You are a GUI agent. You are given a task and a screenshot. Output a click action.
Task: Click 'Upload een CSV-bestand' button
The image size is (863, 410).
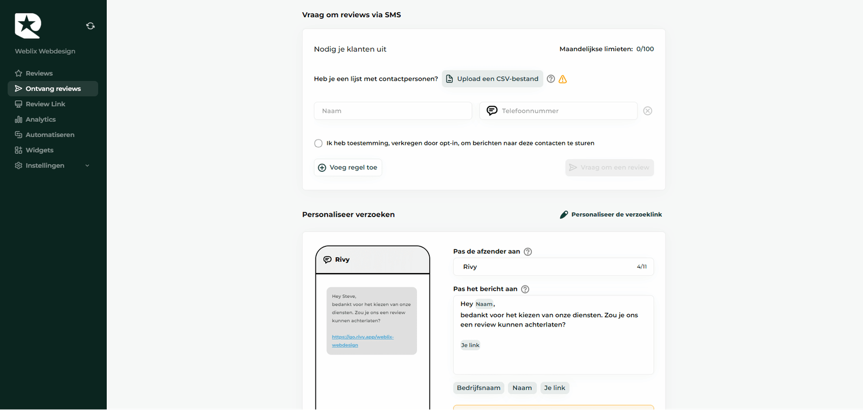(492, 79)
